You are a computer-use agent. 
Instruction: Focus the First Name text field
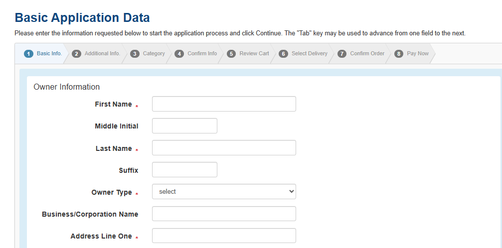coord(224,104)
